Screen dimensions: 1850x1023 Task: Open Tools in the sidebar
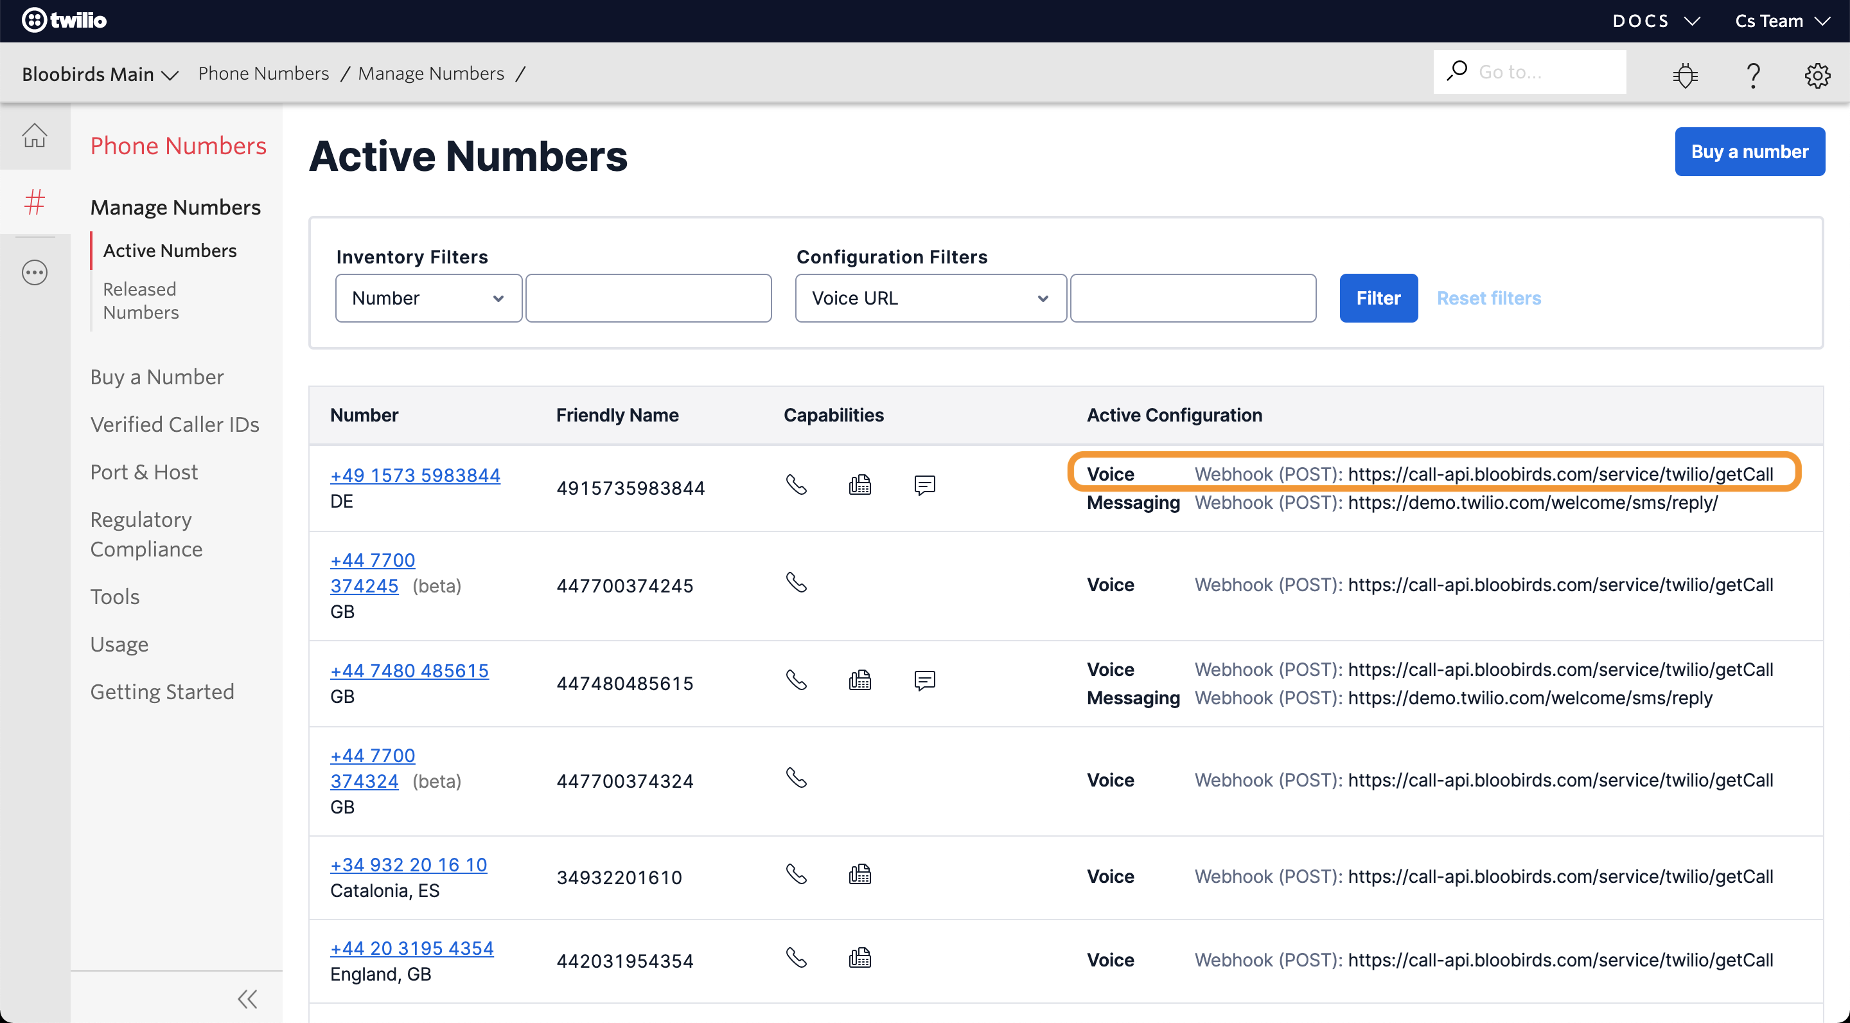point(115,597)
